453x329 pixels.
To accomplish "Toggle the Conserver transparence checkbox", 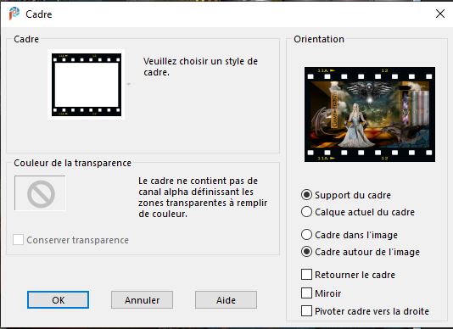I will pyautogui.click(x=18, y=240).
